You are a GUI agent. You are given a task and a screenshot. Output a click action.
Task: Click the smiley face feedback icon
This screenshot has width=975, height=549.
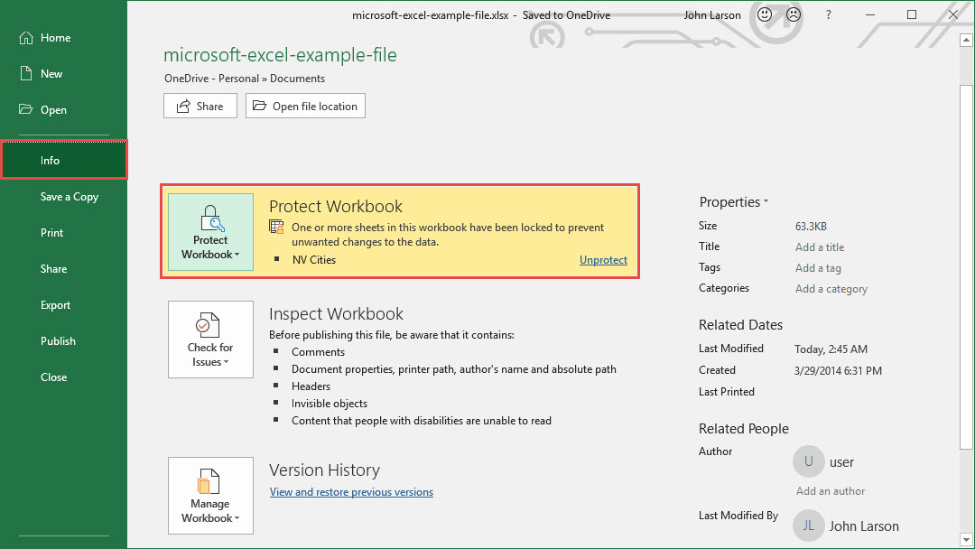click(x=765, y=14)
